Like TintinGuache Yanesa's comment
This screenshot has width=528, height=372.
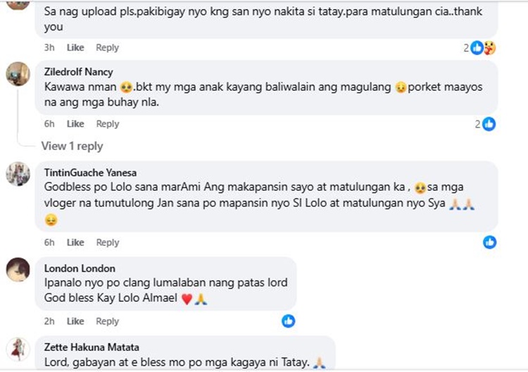(75, 242)
